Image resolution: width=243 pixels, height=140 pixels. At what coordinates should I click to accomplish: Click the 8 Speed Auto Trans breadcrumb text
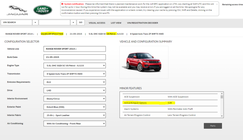tap(147, 34)
